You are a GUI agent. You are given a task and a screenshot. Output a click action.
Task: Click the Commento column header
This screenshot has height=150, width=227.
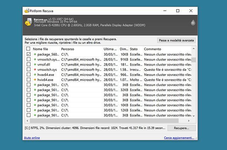pyautogui.click(x=167, y=49)
